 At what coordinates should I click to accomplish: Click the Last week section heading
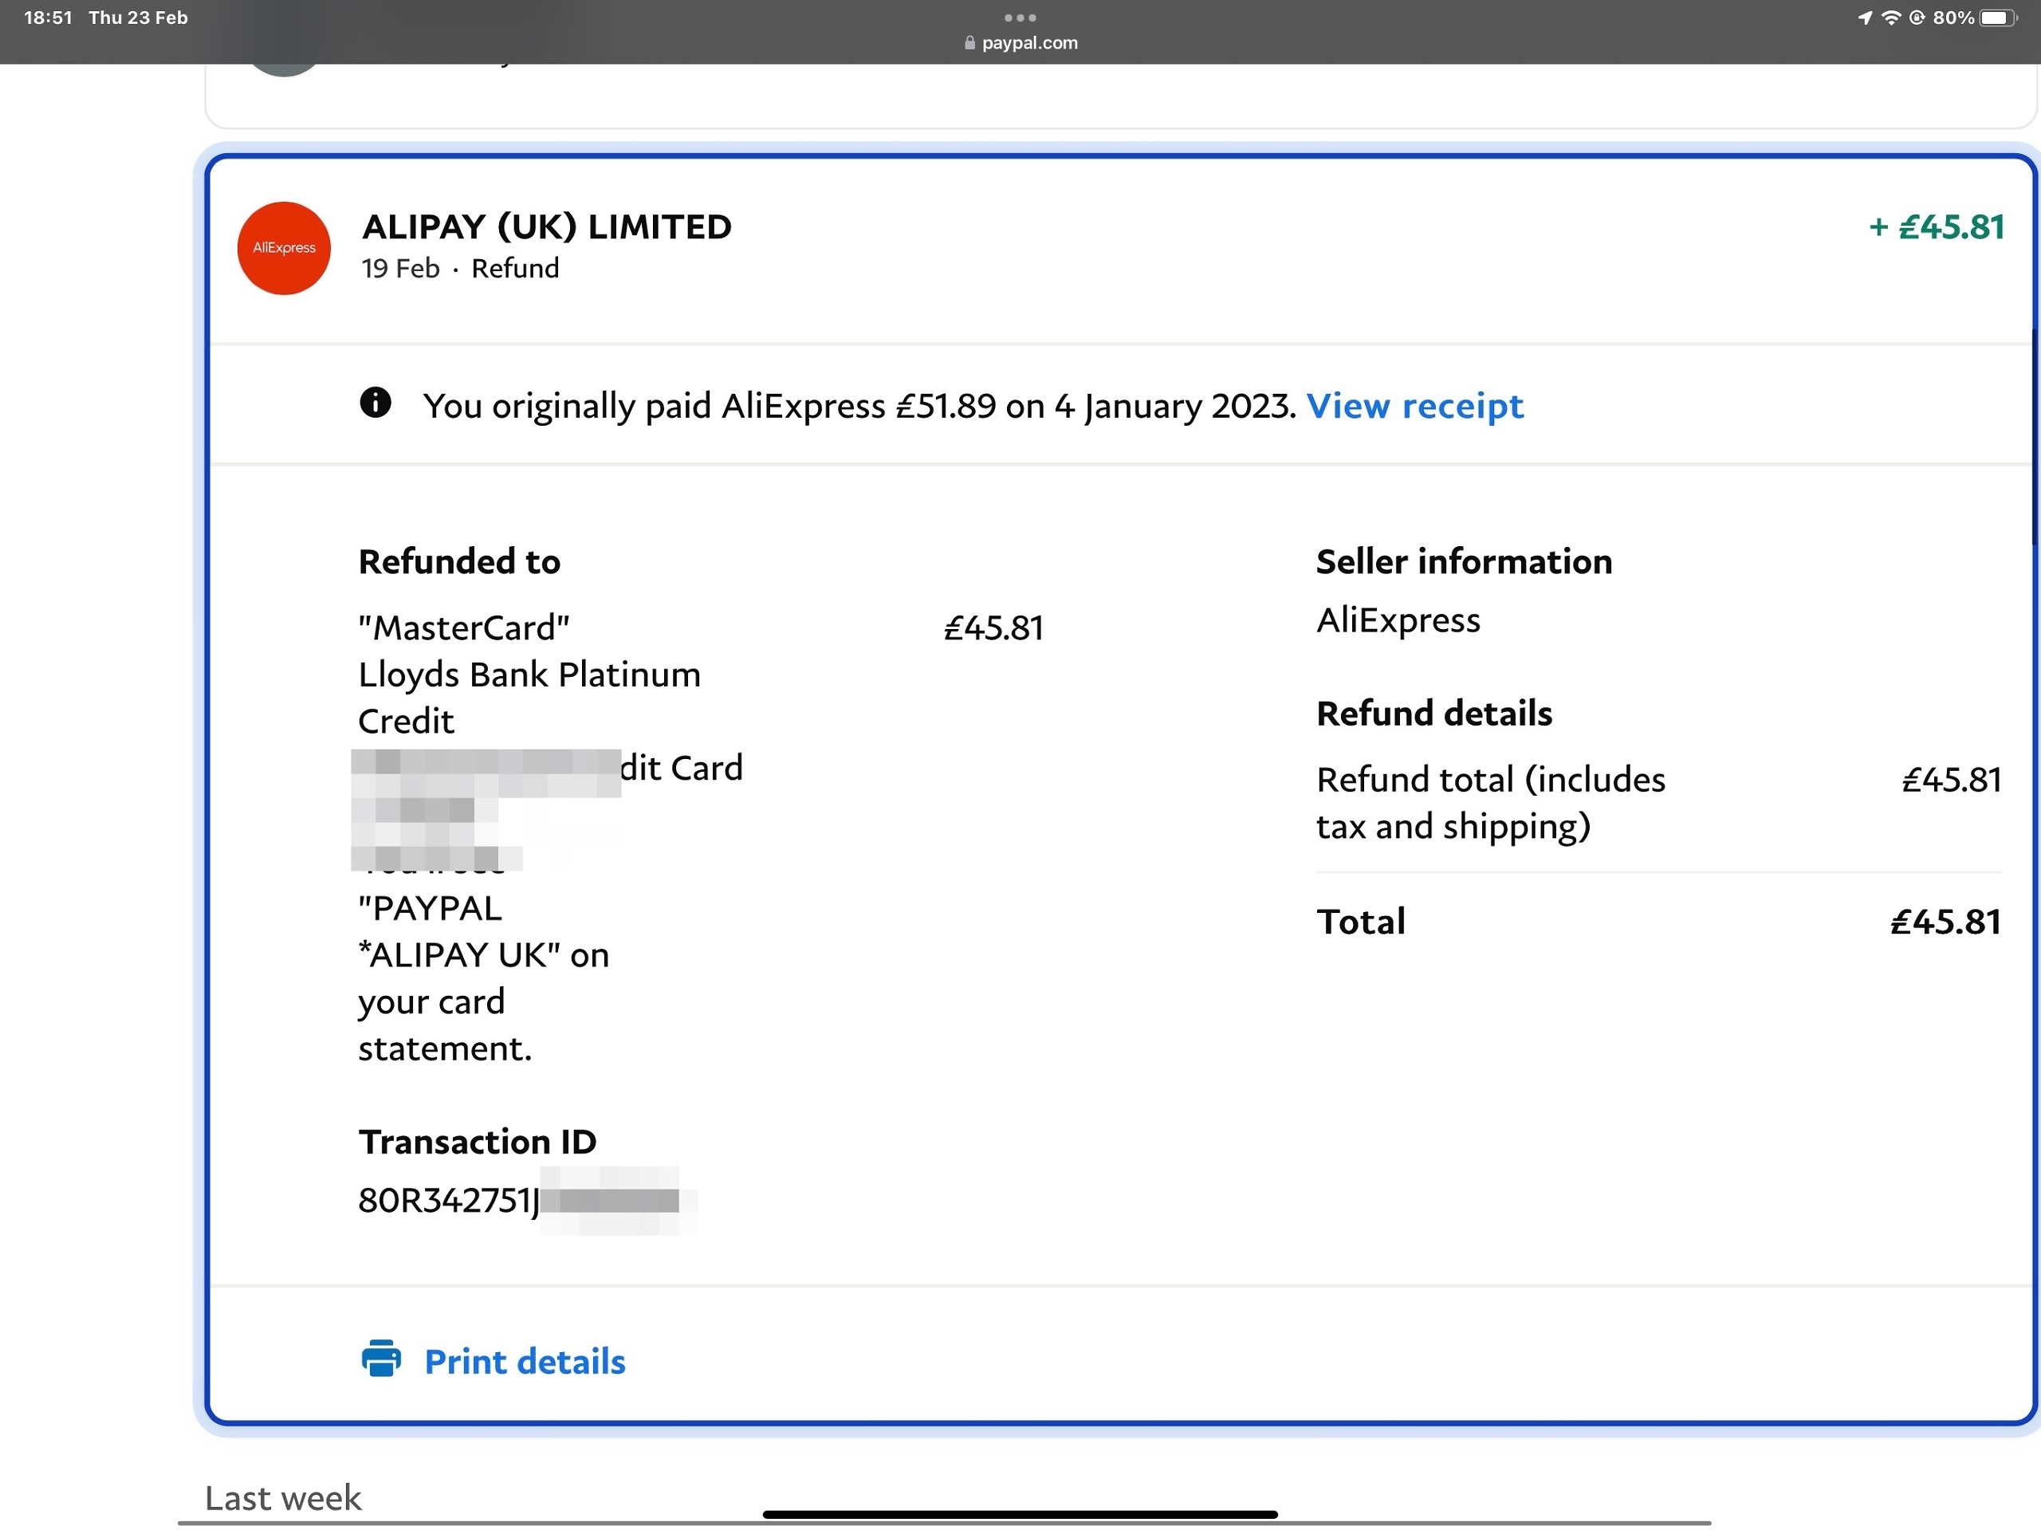click(282, 1497)
